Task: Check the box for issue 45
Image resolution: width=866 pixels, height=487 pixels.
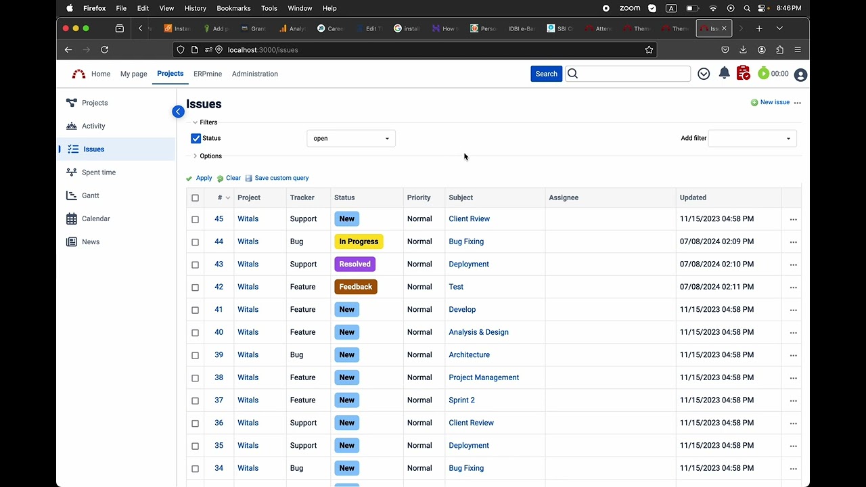Action: pyautogui.click(x=195, y=219)
